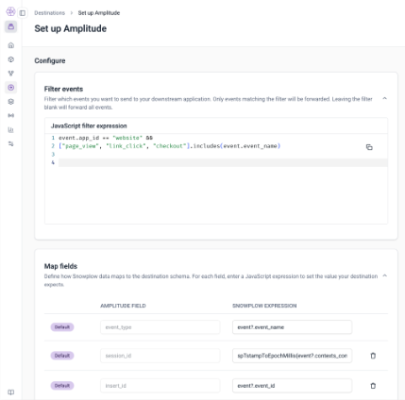Click the Snowplow logo icon
405x400 pixels.
click(x=10, y=11)
